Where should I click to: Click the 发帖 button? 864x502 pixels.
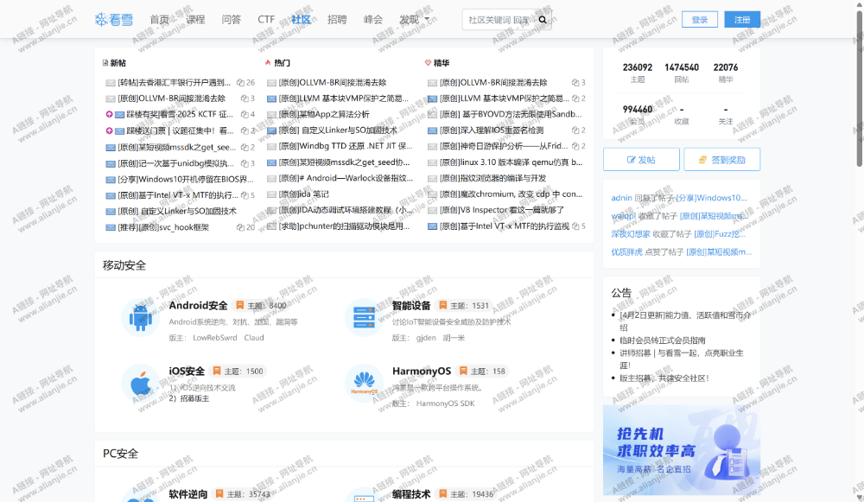[641, 160]
